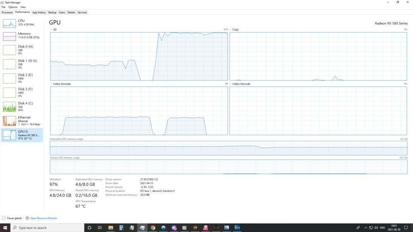Switch to the Details tab
The width and height of the screenshot is (413, 232).
coord(71,12)
